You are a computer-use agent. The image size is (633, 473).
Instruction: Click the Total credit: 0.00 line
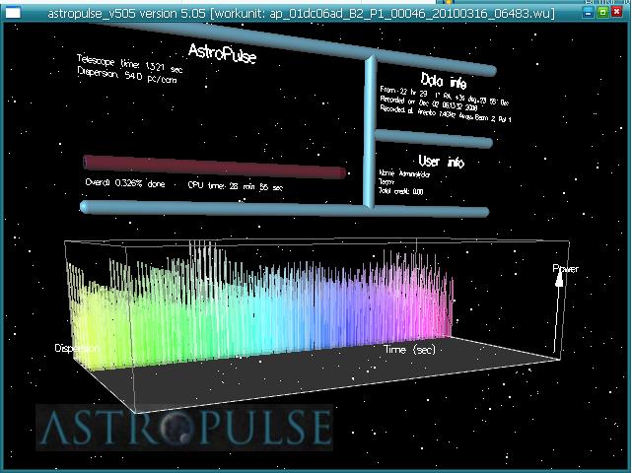[401, 191]
